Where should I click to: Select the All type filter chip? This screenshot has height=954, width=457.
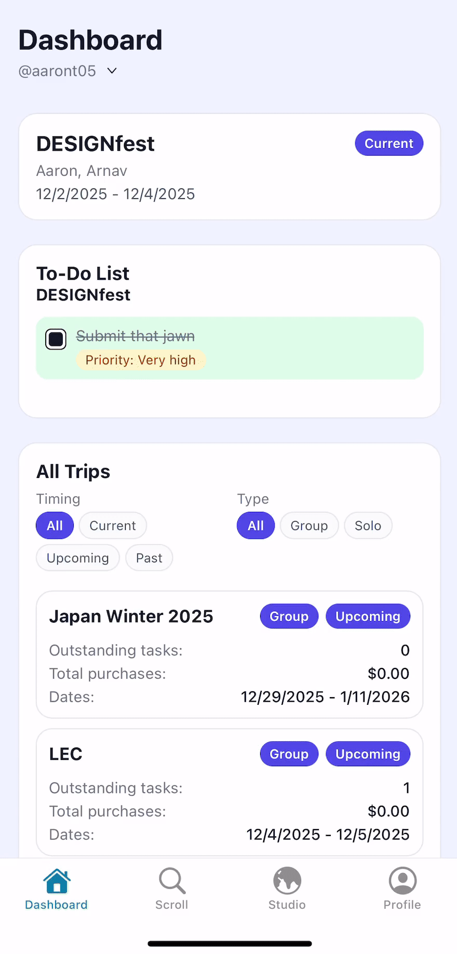tap(256, 526)
